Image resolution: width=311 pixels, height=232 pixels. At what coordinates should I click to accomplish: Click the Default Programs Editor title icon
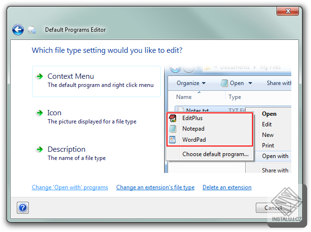point(32,30)
